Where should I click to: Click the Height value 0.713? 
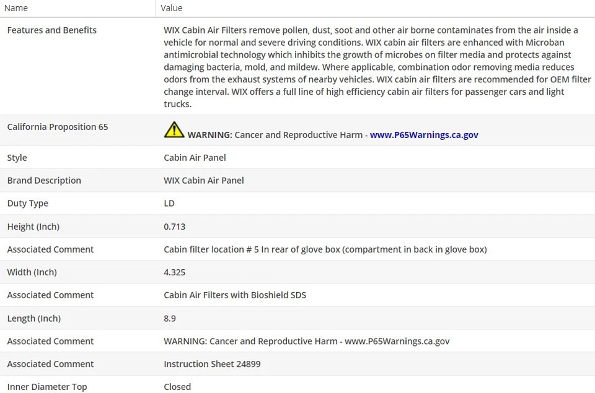[175, 227]
